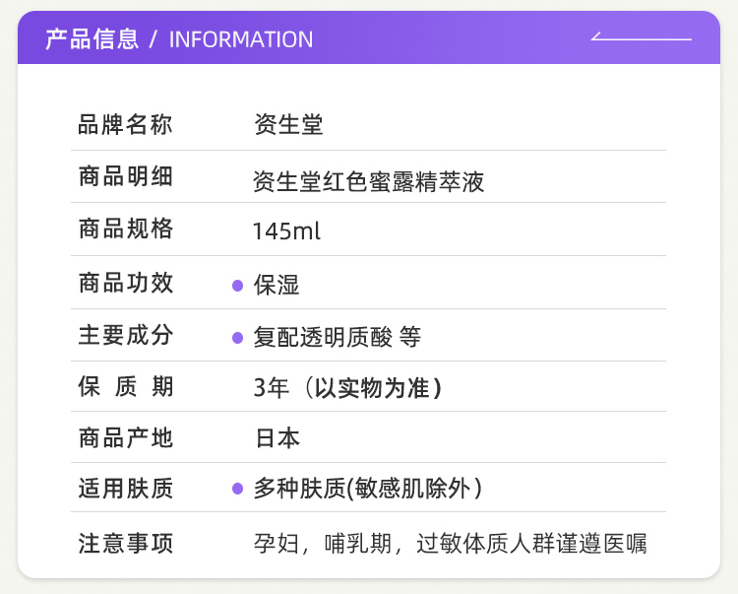Click the 多种肤质(敏感肌除外) skin type text
Image resolution: width=738 pixels, height=594 pixels.
(x=368, y=489)
